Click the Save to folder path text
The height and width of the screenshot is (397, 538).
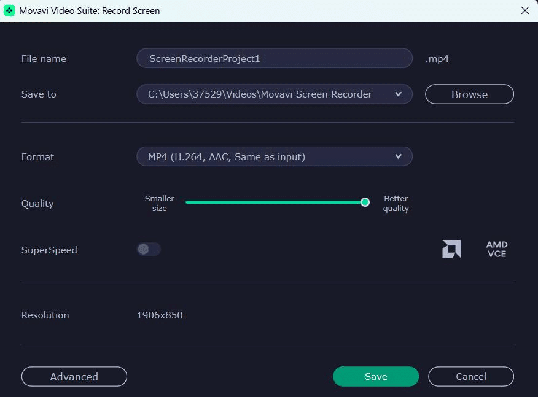[x=260, y=94]
